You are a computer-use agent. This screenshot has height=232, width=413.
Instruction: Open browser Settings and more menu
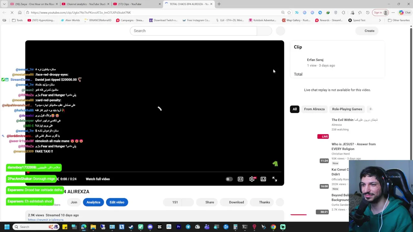point(393,13)
